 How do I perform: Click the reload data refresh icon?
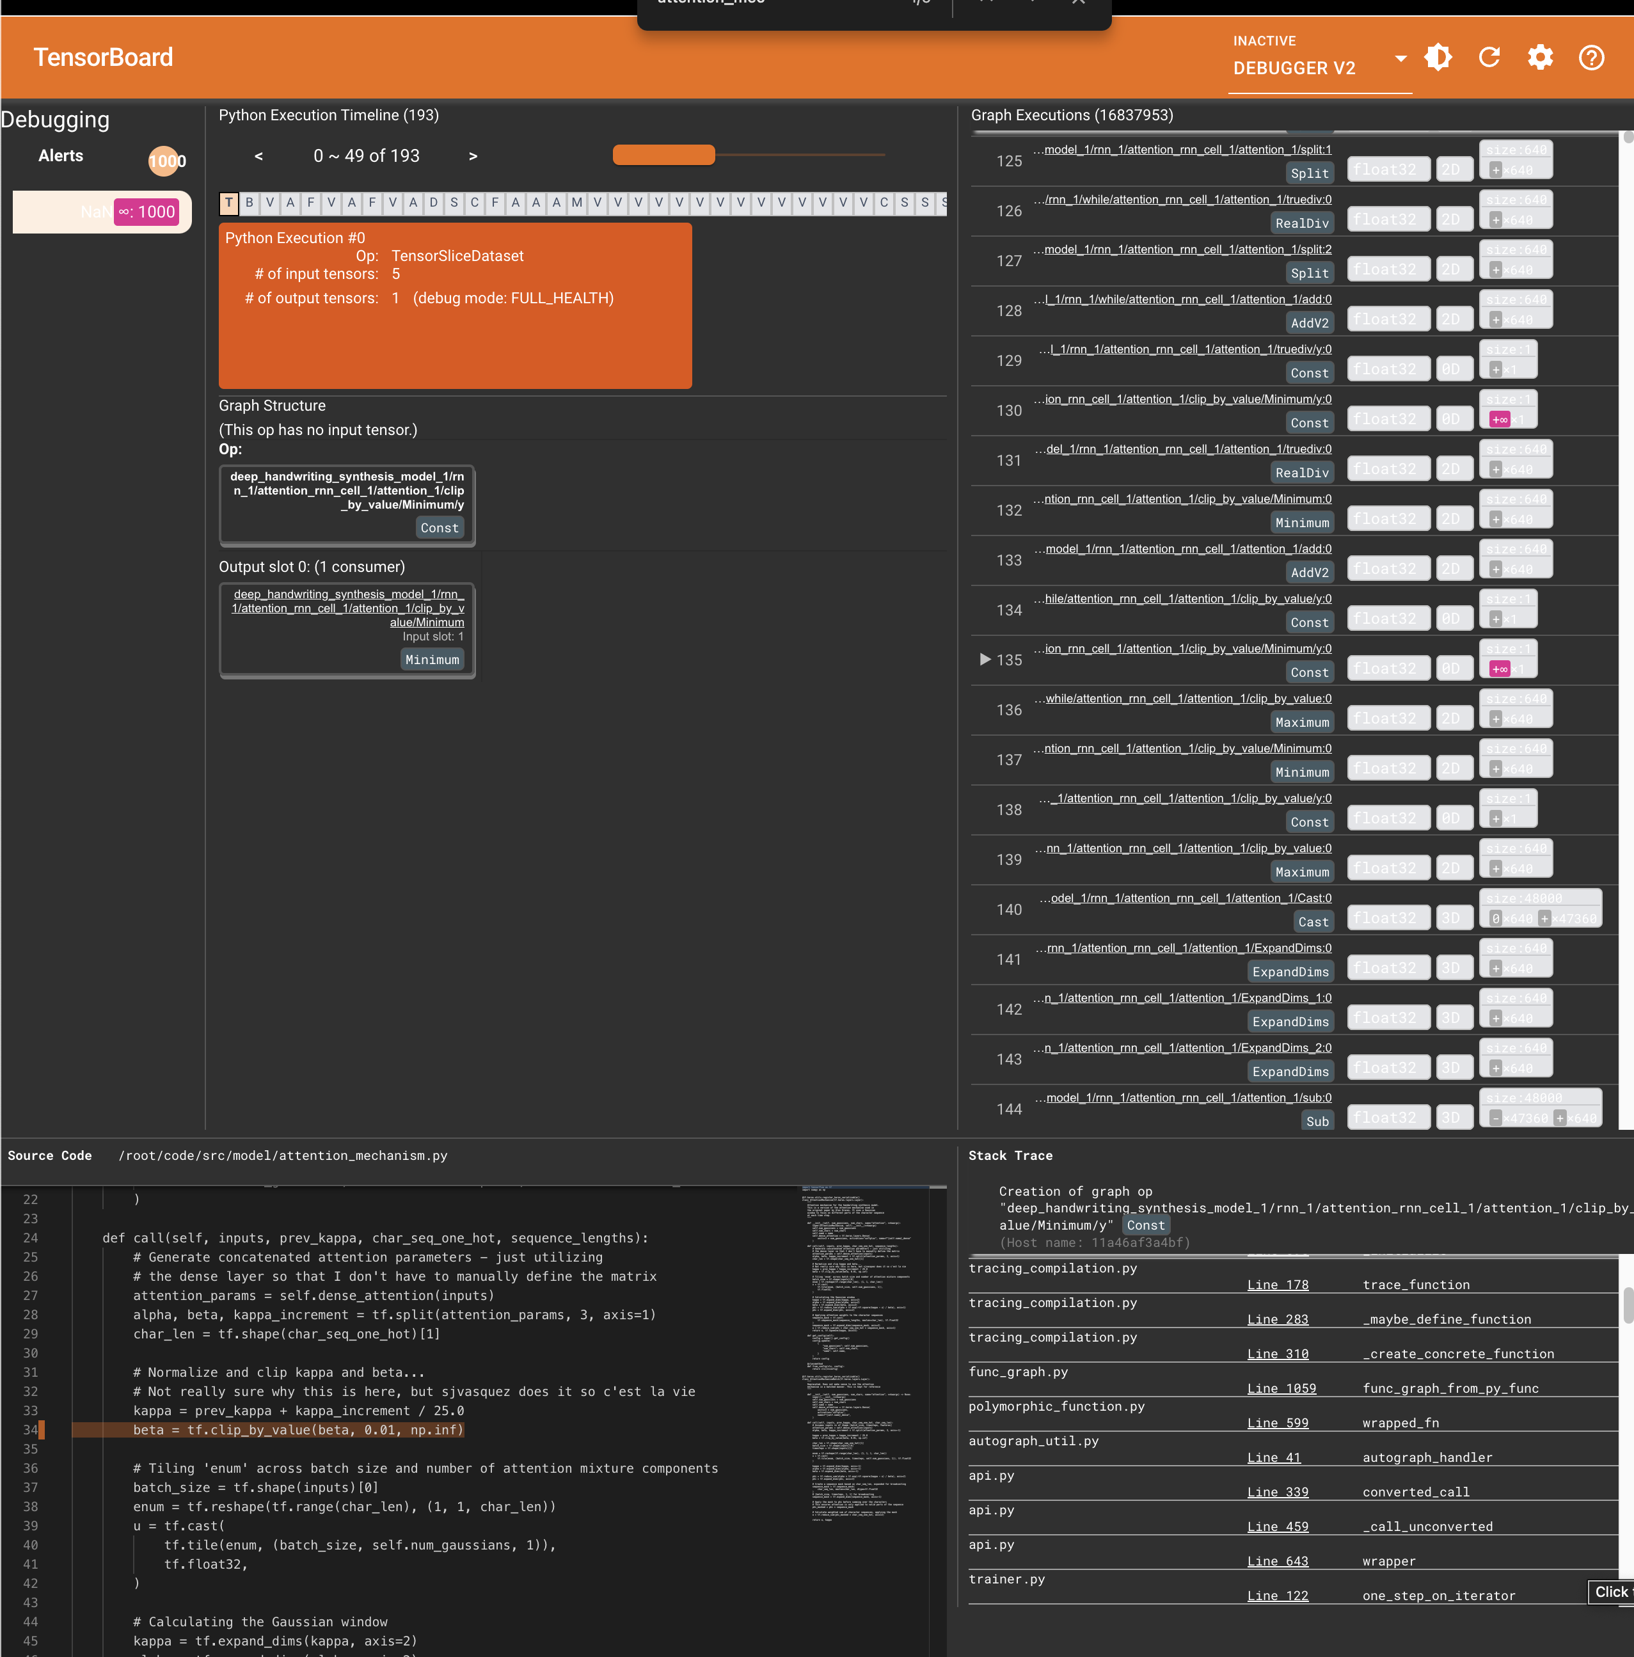[x=1489, y=58]
